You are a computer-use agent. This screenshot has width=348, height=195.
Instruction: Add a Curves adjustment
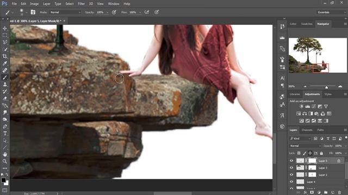[314, 106]
